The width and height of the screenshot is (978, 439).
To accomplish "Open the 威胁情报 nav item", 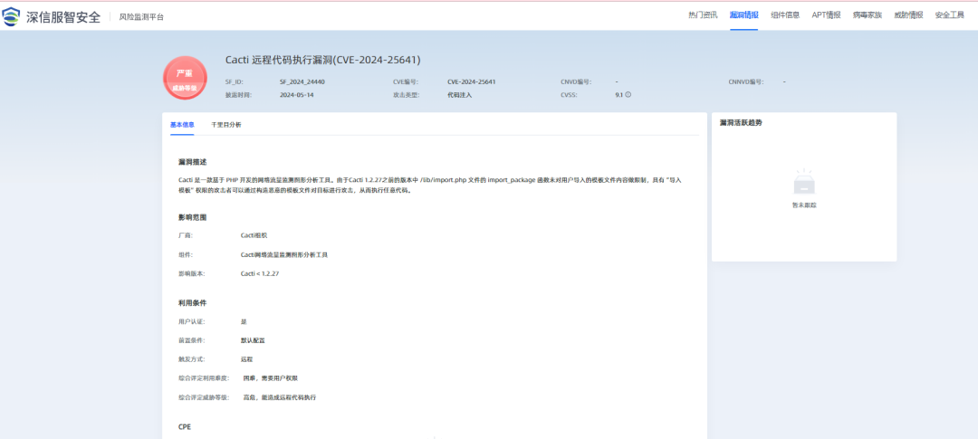I will tap(908, 15).
